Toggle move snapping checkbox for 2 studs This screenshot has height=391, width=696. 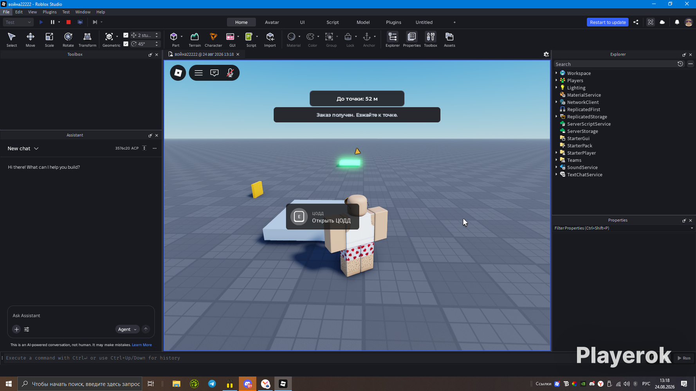tap(126, 35)
